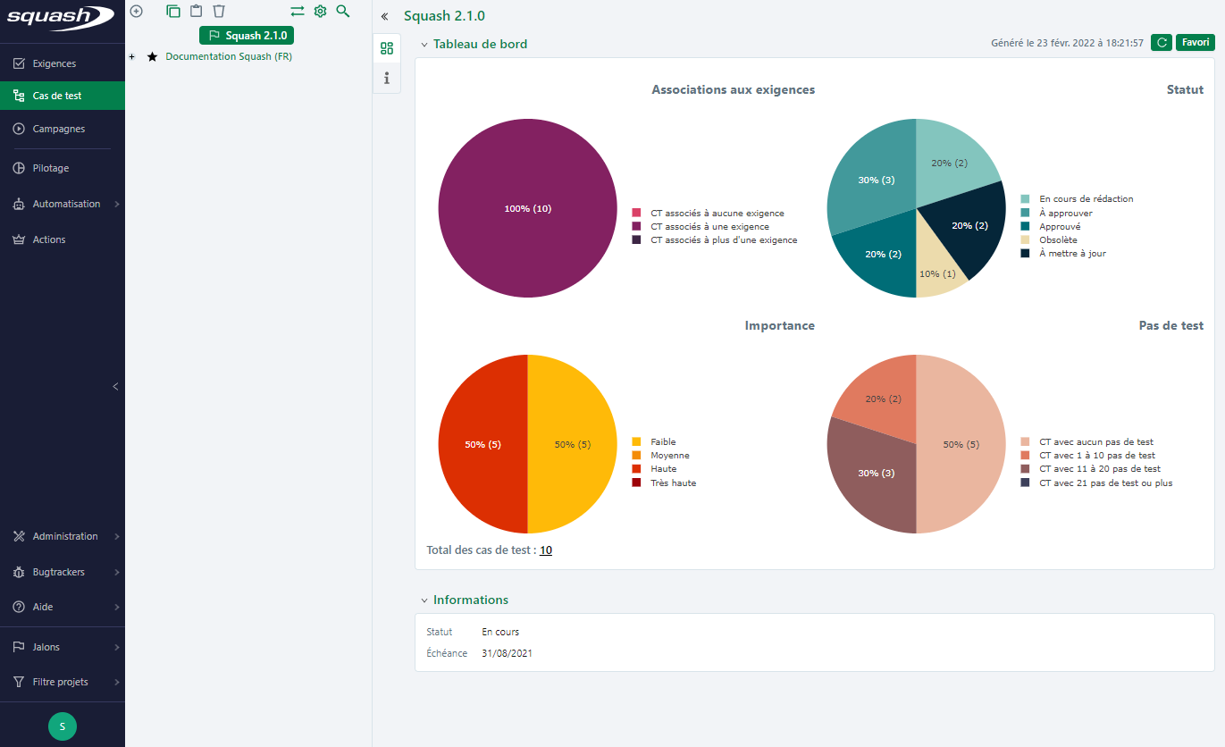Screen dimensions: 1225x747
Task: Open Campagnes in the sidebar
Action: (59, 129)
